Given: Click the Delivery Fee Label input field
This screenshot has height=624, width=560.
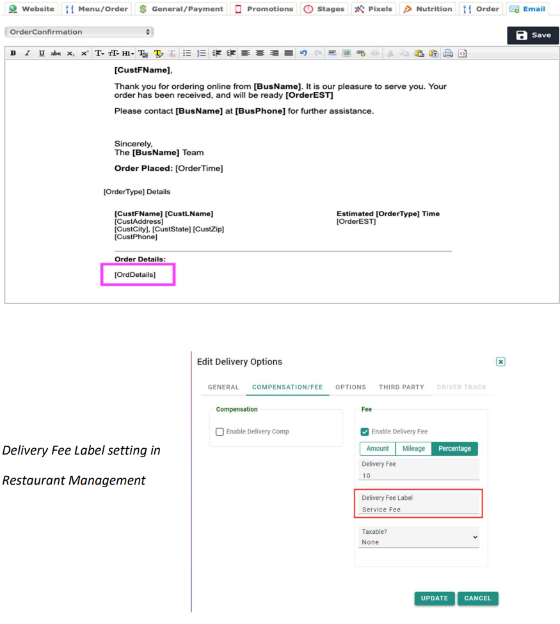Looking at the screenshot, I should tap(419, 510).
